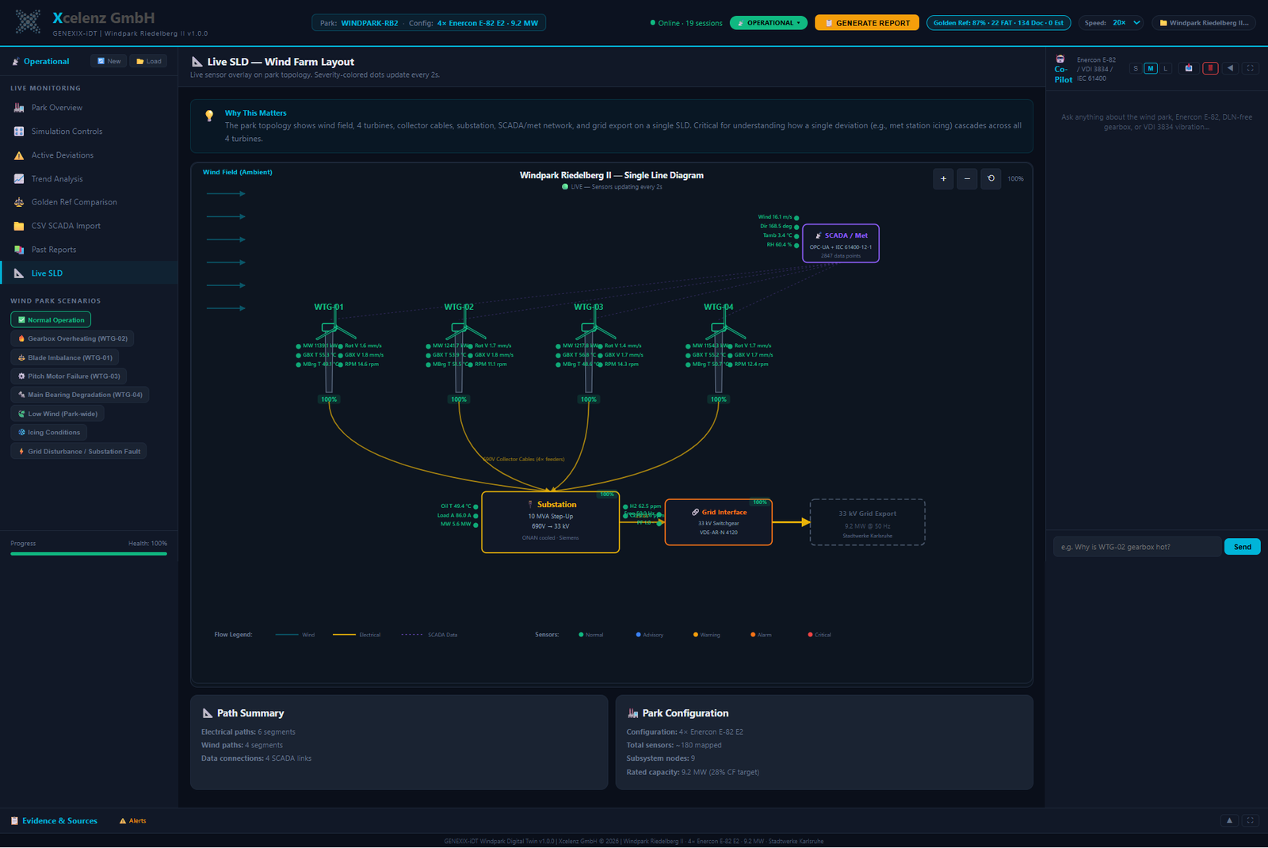Image resolution: width=1268 pixels, height=848 pixels.
Task: Select Low Wind (Park-wide) scenario
Action: click(x=58, y=414)
